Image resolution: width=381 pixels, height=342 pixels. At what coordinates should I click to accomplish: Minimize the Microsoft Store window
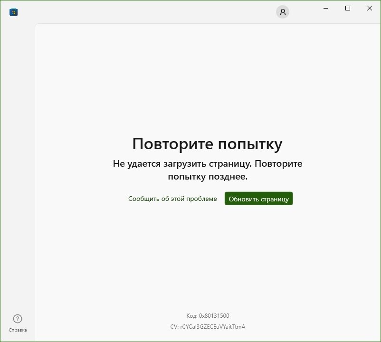(x=326, y=8)
